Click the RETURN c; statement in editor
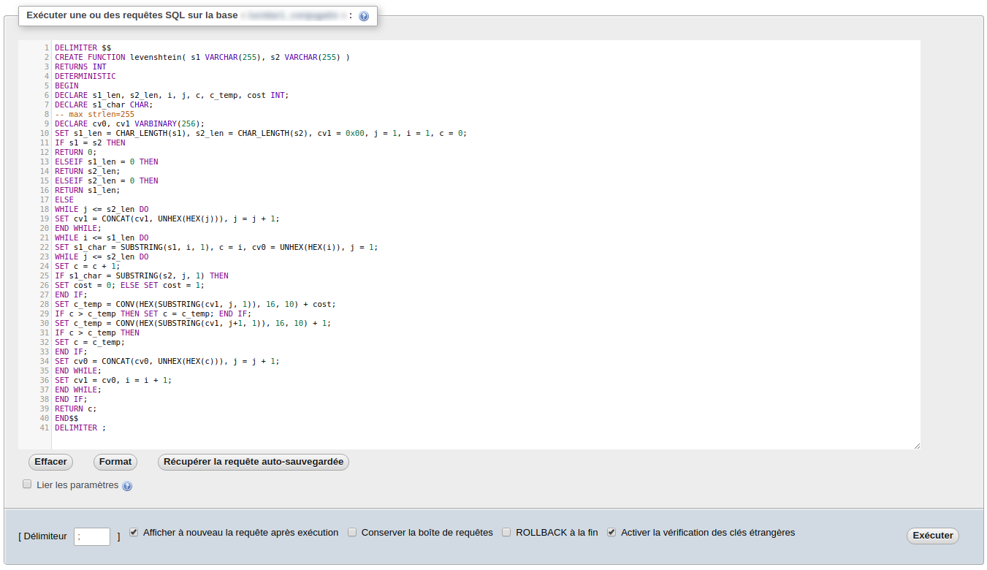The width and height of the screenshot is (987, 570). (x=72, y=408)
